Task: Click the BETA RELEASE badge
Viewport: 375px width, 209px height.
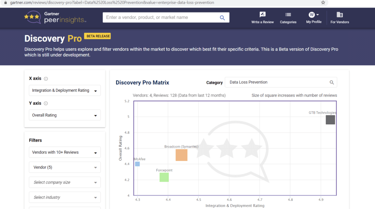Action: (x=97, y=36)
